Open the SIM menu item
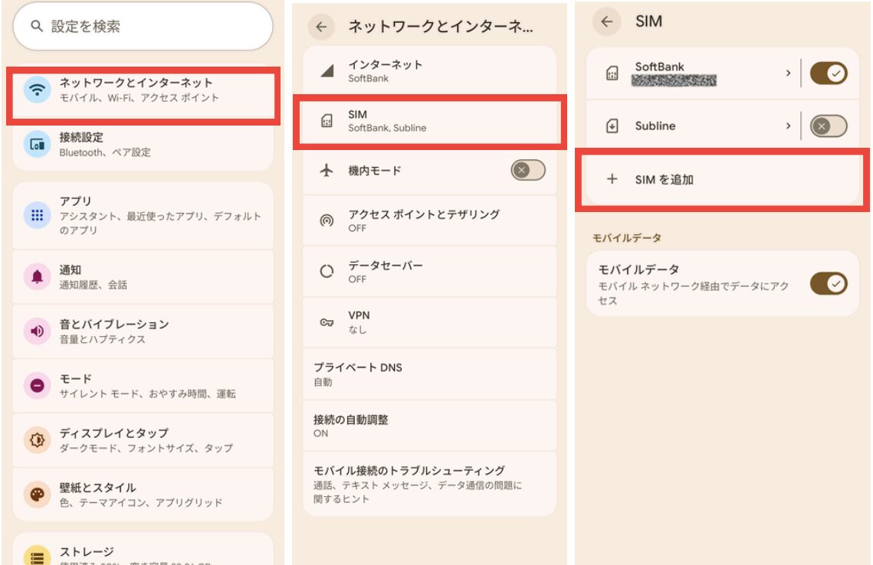 tap(429, 121)
